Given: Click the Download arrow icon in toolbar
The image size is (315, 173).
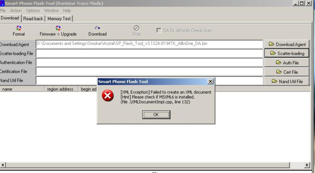Looking at the screenshot, I should [97, 28].
